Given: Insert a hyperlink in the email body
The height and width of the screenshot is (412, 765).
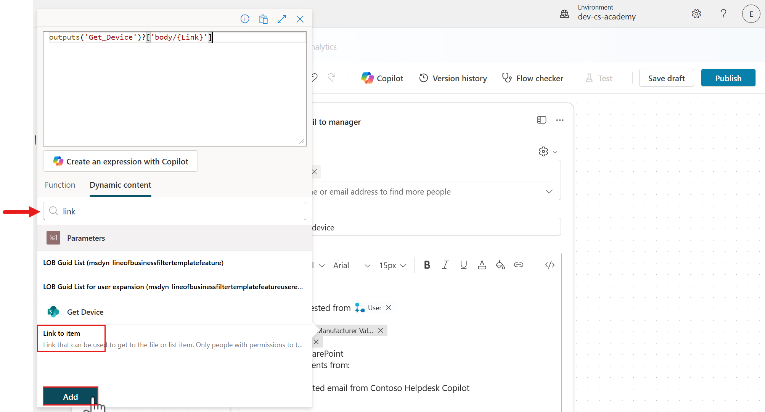Looking at the screenshot, I should 519,265.
